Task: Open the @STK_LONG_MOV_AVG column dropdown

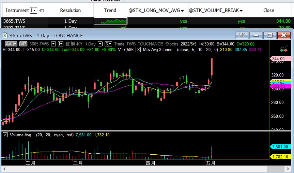Action: 182,11
